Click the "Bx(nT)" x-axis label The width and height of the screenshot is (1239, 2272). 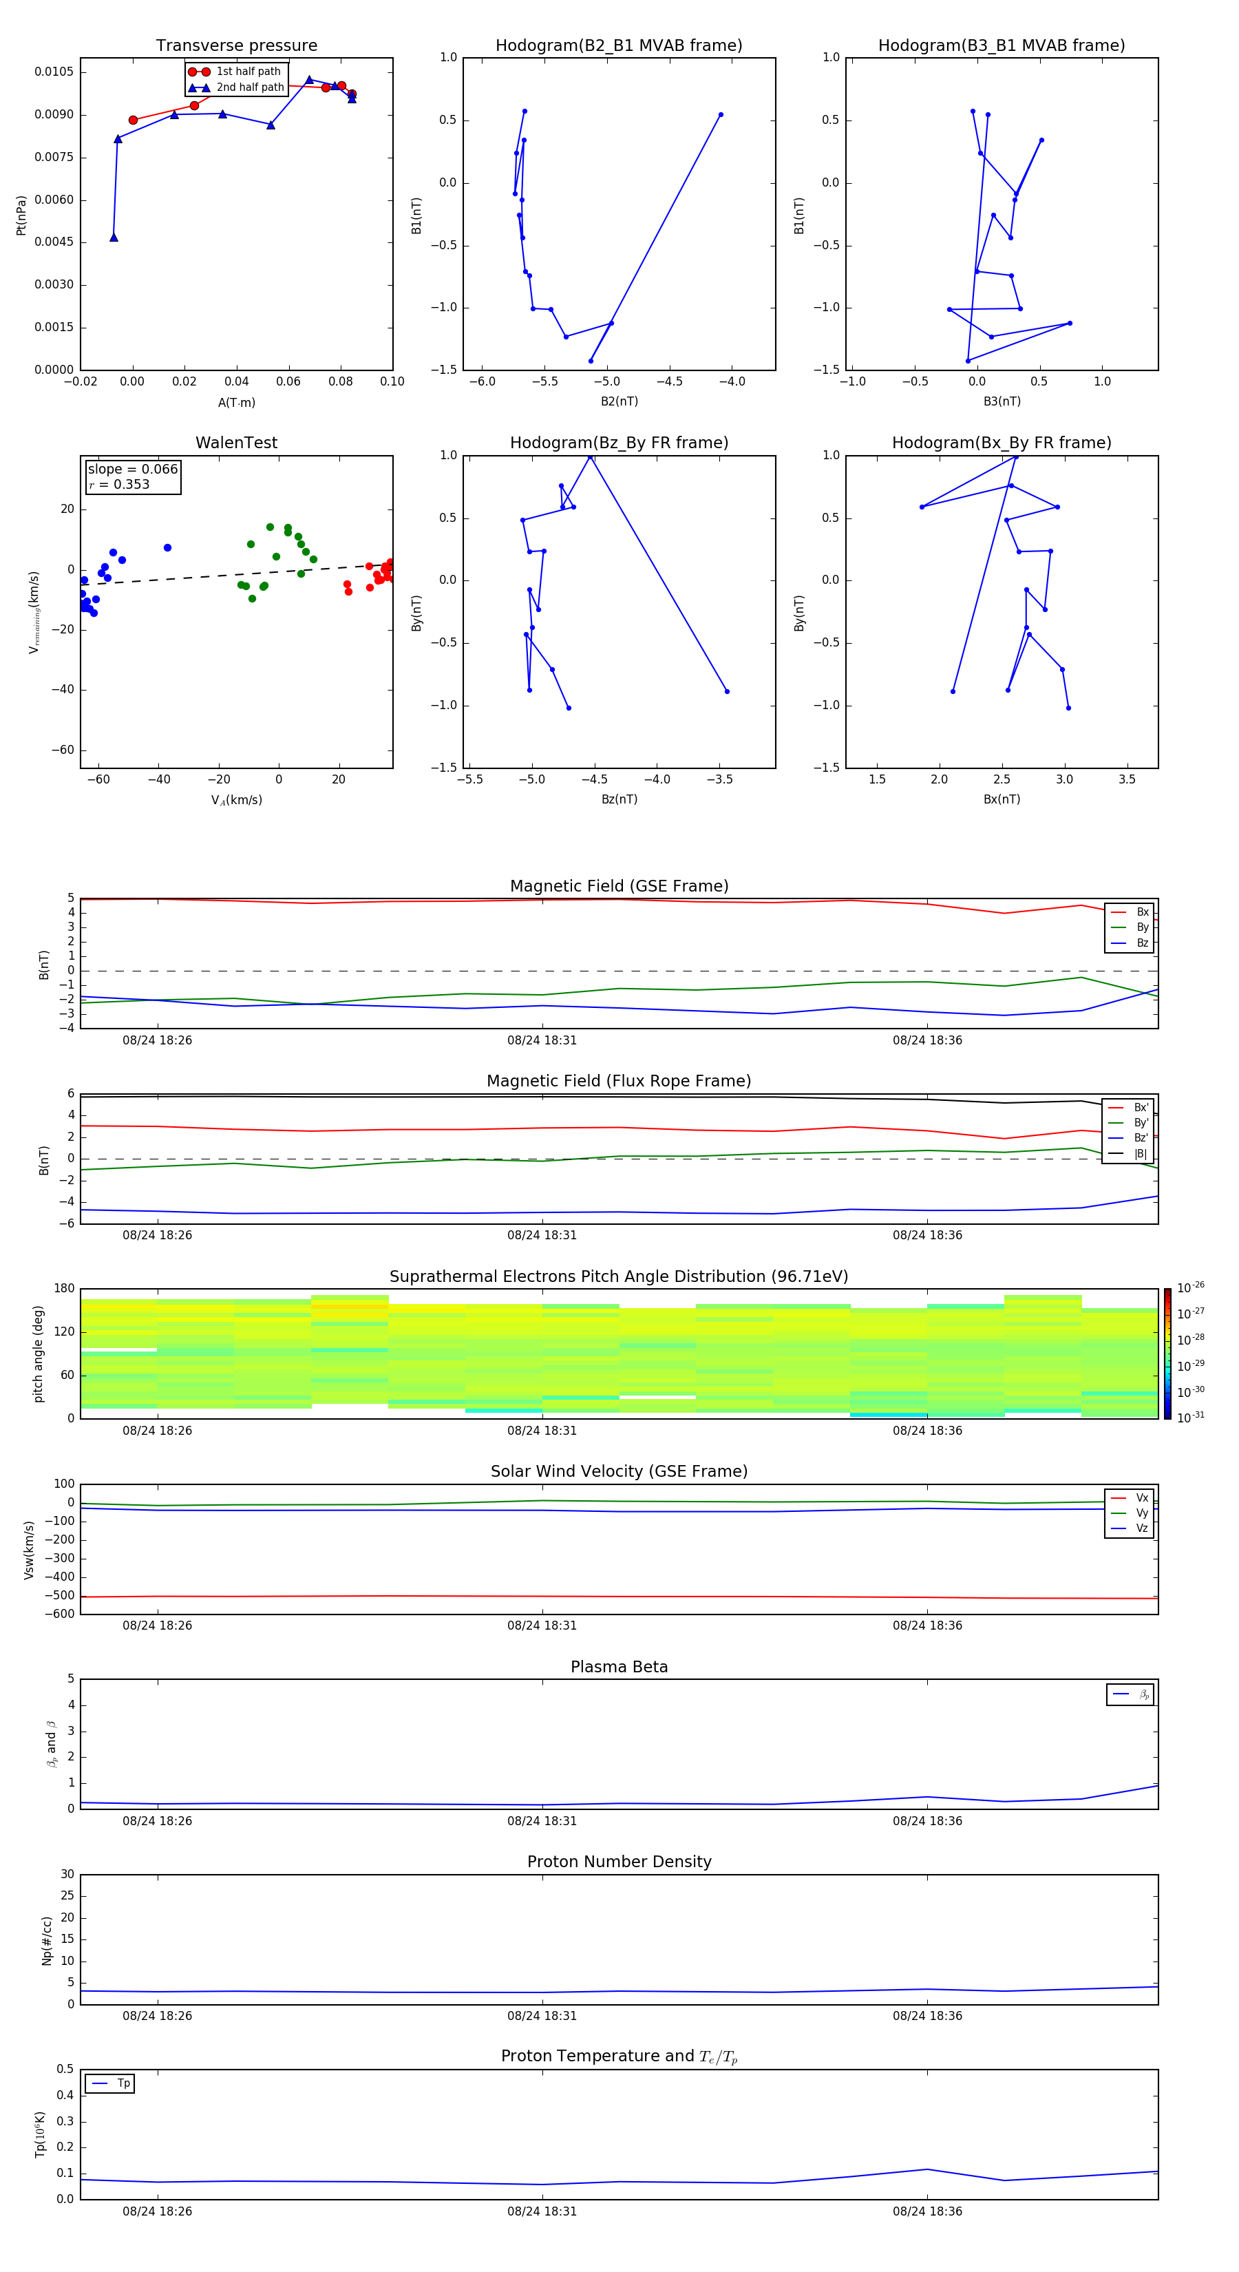pyautogui.click(x=1002, y=799)
